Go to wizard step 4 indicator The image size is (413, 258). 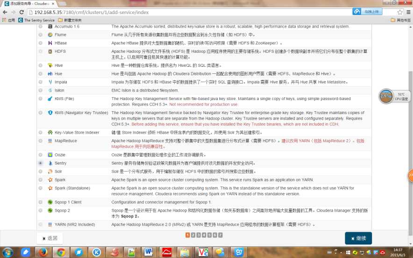pos(204,235)
